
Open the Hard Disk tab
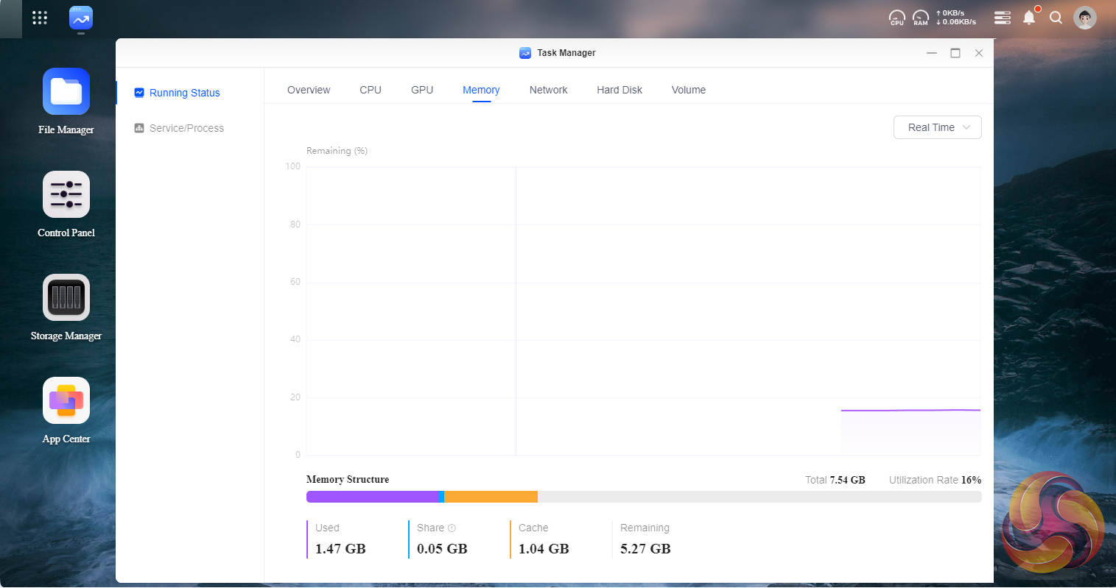click(619, 90)
